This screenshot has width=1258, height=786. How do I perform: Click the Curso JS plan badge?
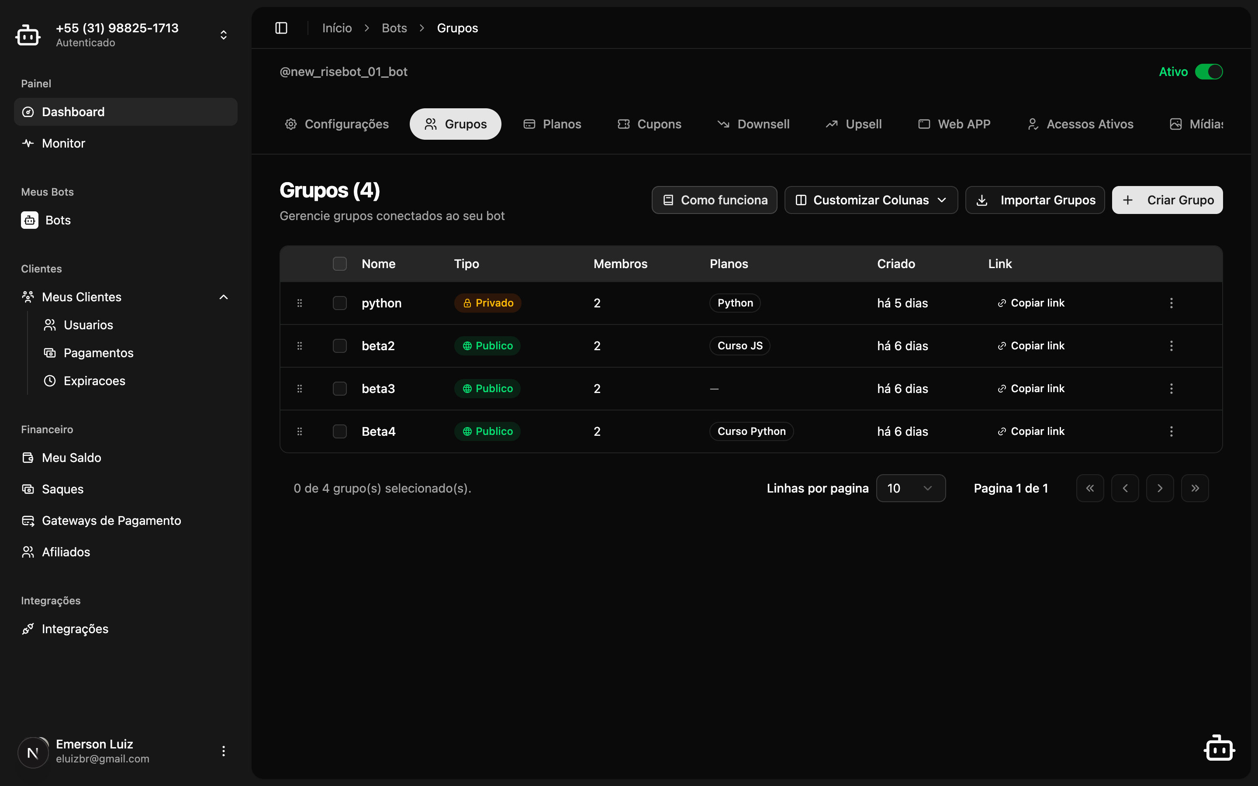pyautogui.click(x=740, y=346)
